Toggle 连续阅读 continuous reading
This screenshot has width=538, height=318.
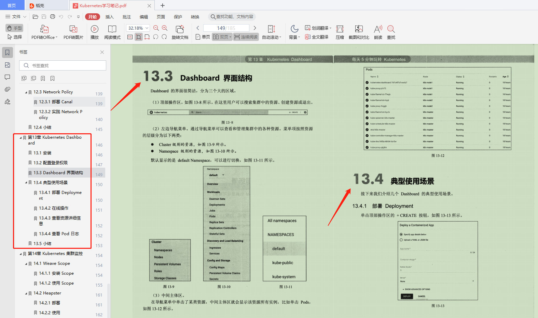246,37
